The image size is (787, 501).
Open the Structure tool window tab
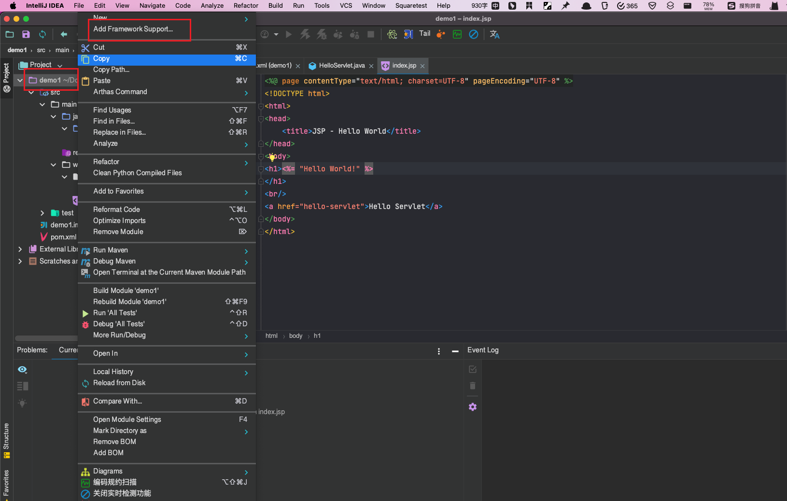point(6,441)
